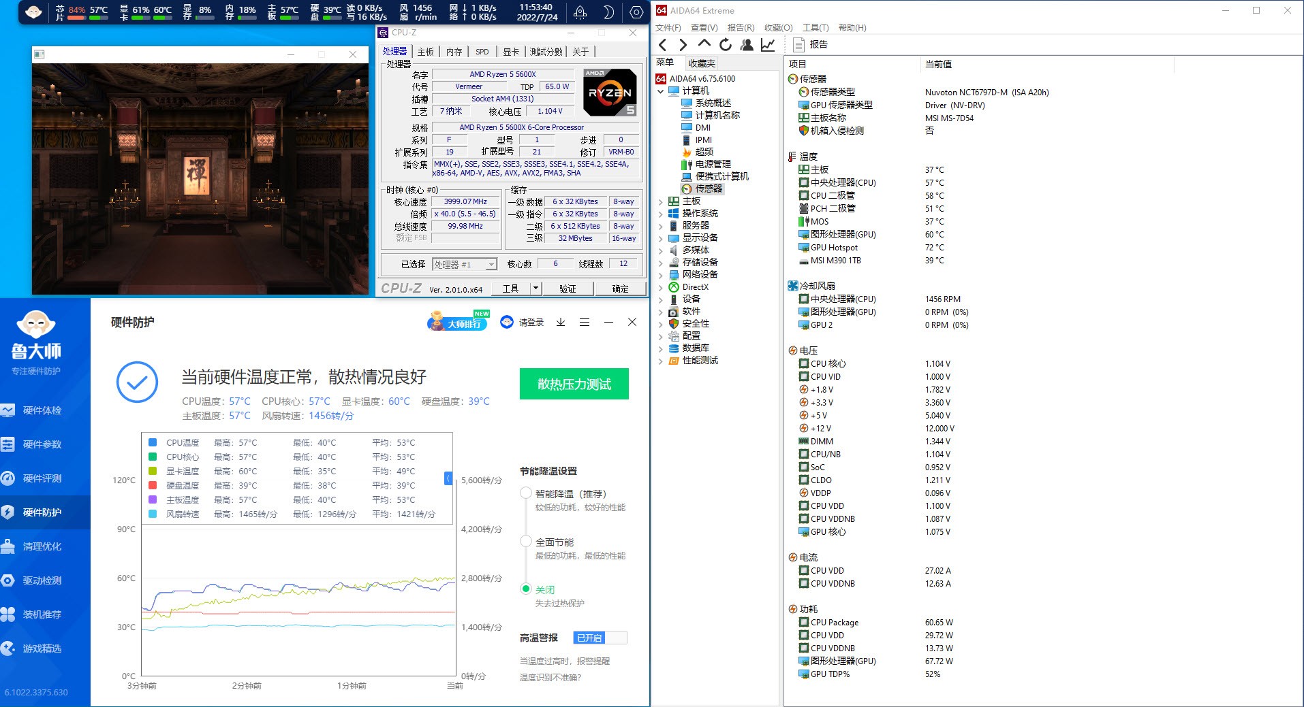This screenshot has width=1304, height=707.
Task: Switch to CPU-Z 显卡 tab
Action: pos(511,52)
